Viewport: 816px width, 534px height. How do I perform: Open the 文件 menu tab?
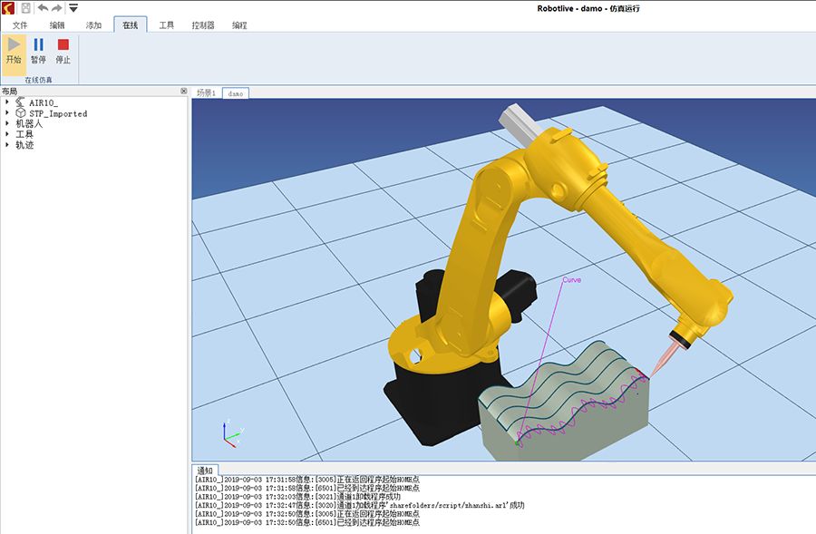click(20, 25)
